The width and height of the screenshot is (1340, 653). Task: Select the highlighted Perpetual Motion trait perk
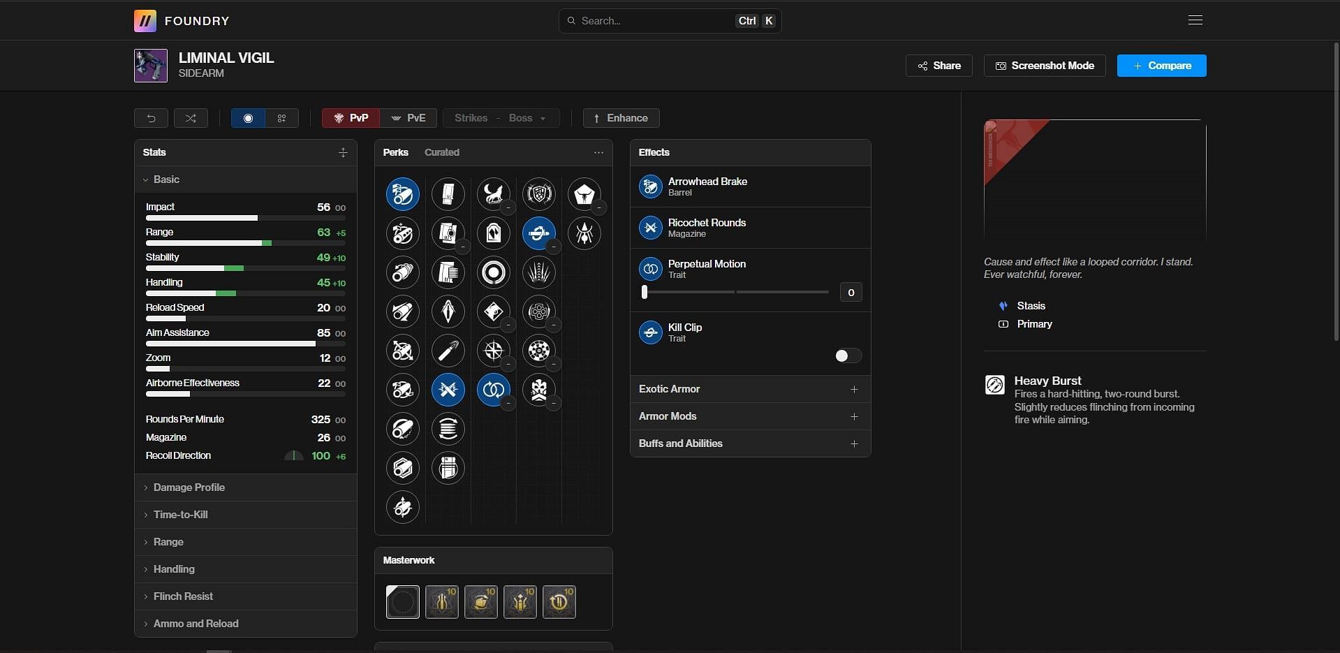click(494, 390)
